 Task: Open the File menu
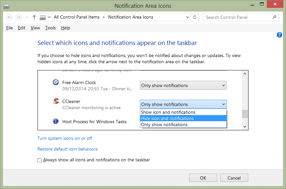[9, 28]
